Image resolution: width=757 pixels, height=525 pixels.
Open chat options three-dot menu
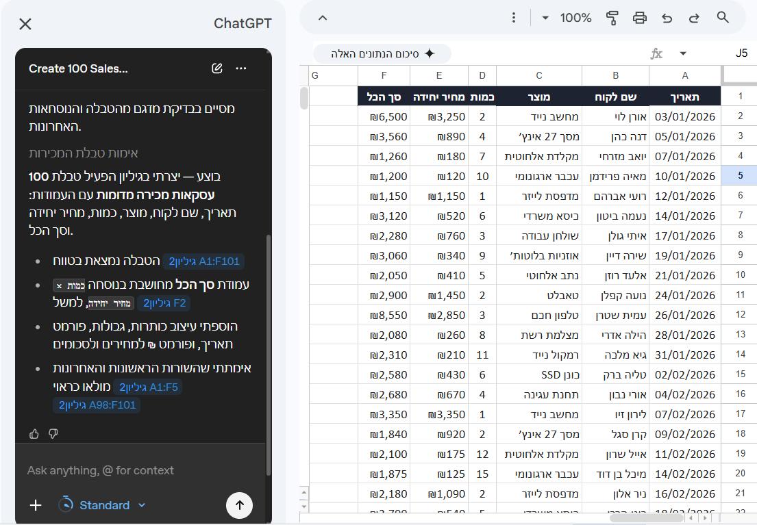(241, 68)
